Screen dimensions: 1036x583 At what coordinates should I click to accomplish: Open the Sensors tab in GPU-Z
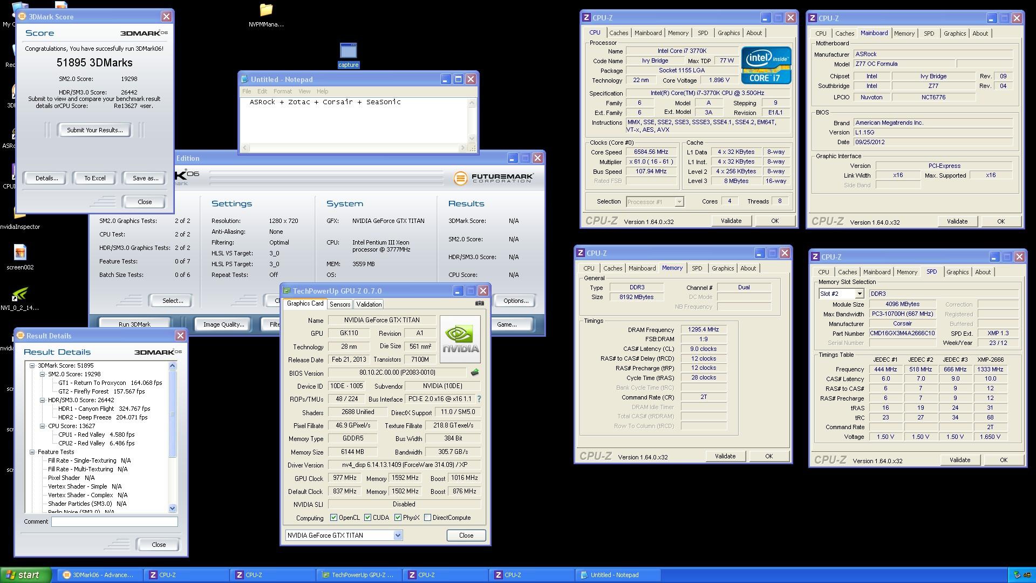(x=340, y=304)
